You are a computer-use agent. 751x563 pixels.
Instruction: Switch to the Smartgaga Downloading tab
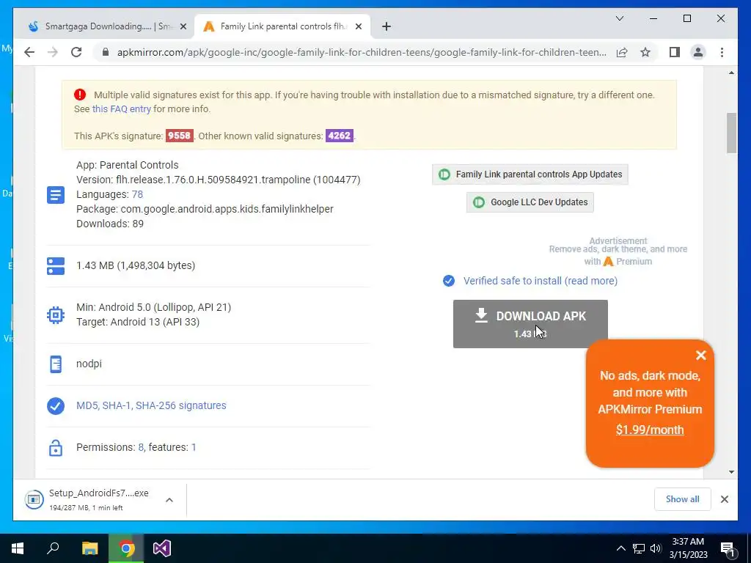click(104, 26)
